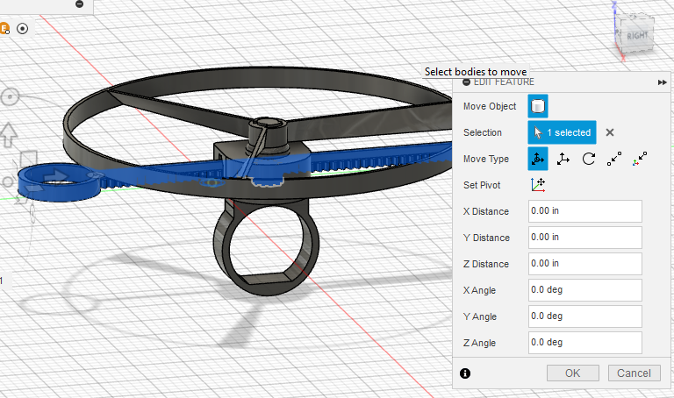Choose the Point to Position move type
Screen dimensions: 674x398
[640, 159]
